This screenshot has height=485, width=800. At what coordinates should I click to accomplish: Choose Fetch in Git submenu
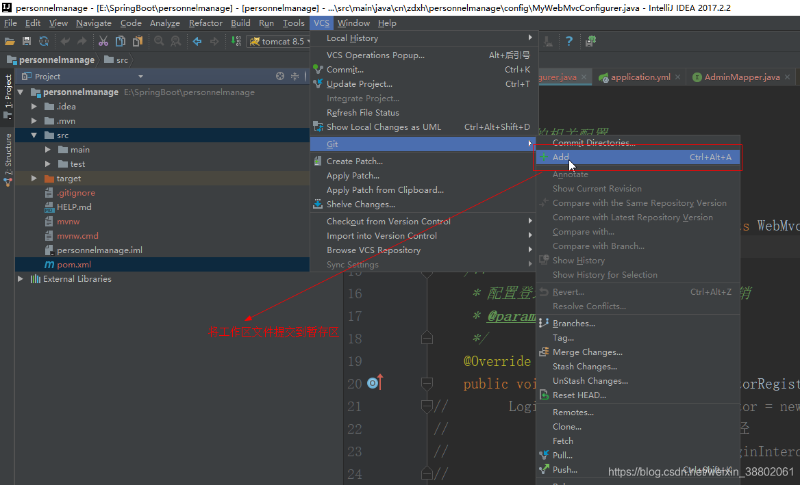[638, 441]
